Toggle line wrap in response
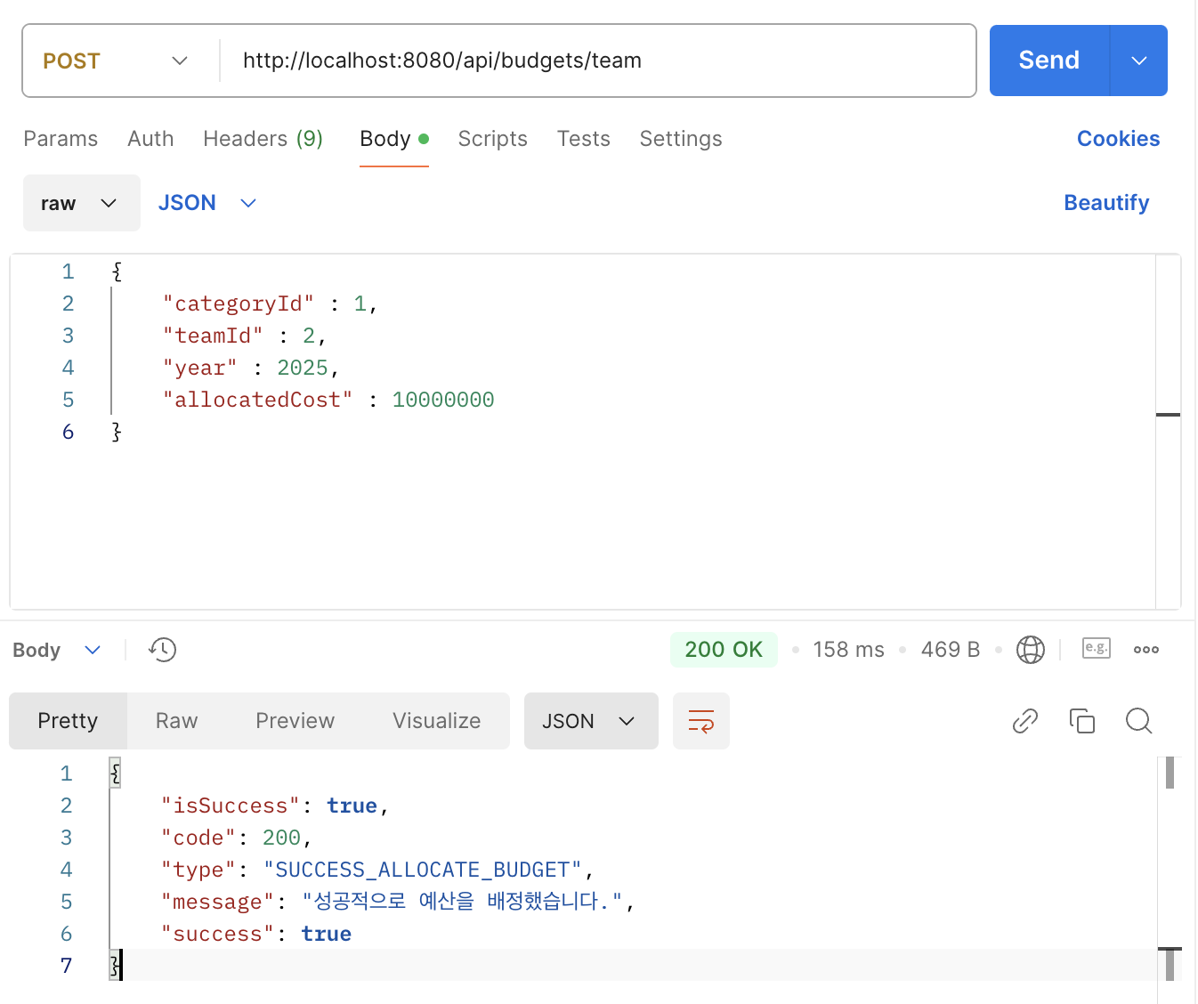The width and height of the screenshot is (1198, 1004). pyautogui.click(x=701, y=721)
